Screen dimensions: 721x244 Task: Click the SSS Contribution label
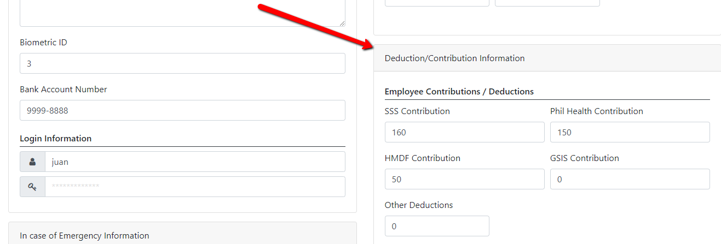[417, 111]
